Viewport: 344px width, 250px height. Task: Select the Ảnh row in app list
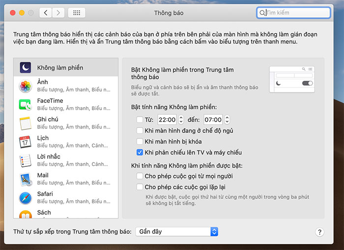click(x=66, y=86)
